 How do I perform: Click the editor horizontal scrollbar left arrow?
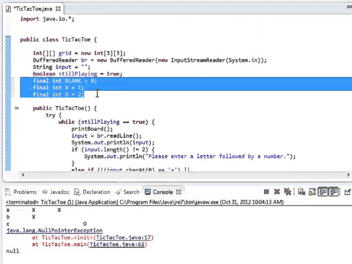tap(22, 175)
